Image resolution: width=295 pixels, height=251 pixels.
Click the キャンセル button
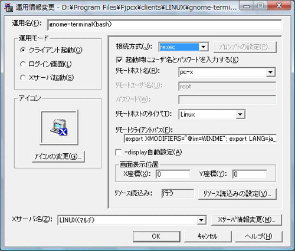point(208,236)
